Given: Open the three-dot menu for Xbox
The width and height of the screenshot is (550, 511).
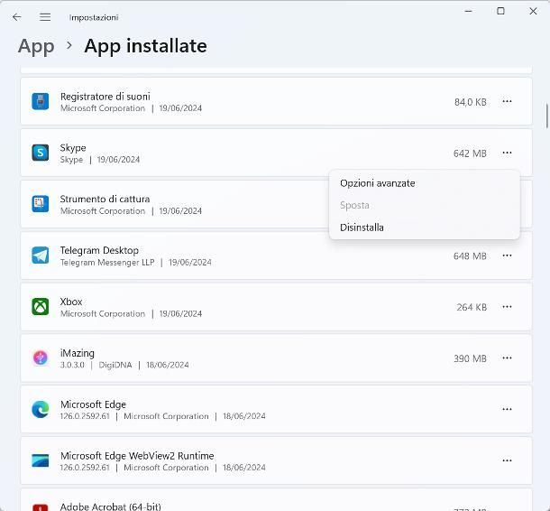Looking at the screenshot, I should (507, 307).
